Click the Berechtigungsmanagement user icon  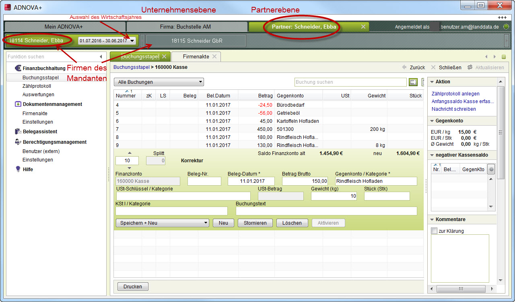click(x=18, y=142)
